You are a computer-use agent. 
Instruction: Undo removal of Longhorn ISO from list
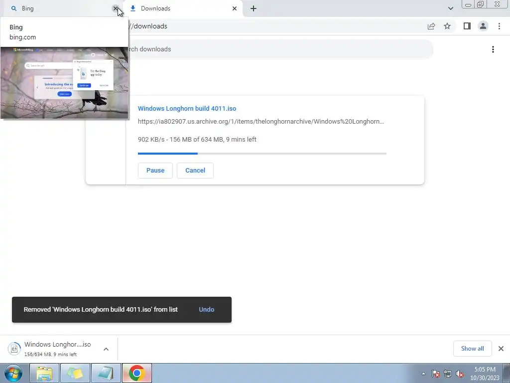(x=207, y=309)
